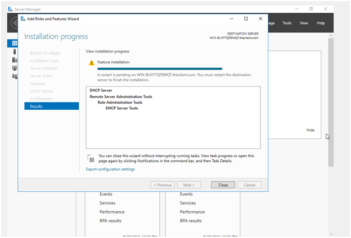Click the feature installation warning icon

coord(92,63)
